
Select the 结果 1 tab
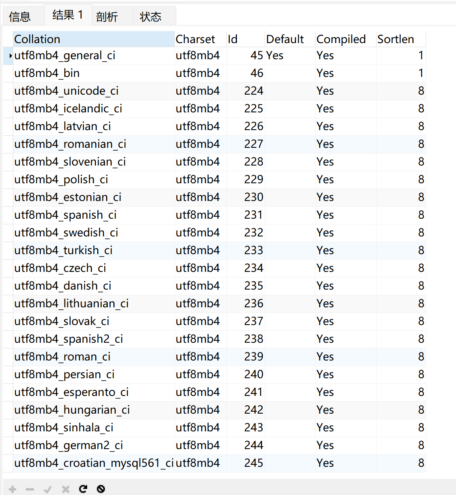68,15
